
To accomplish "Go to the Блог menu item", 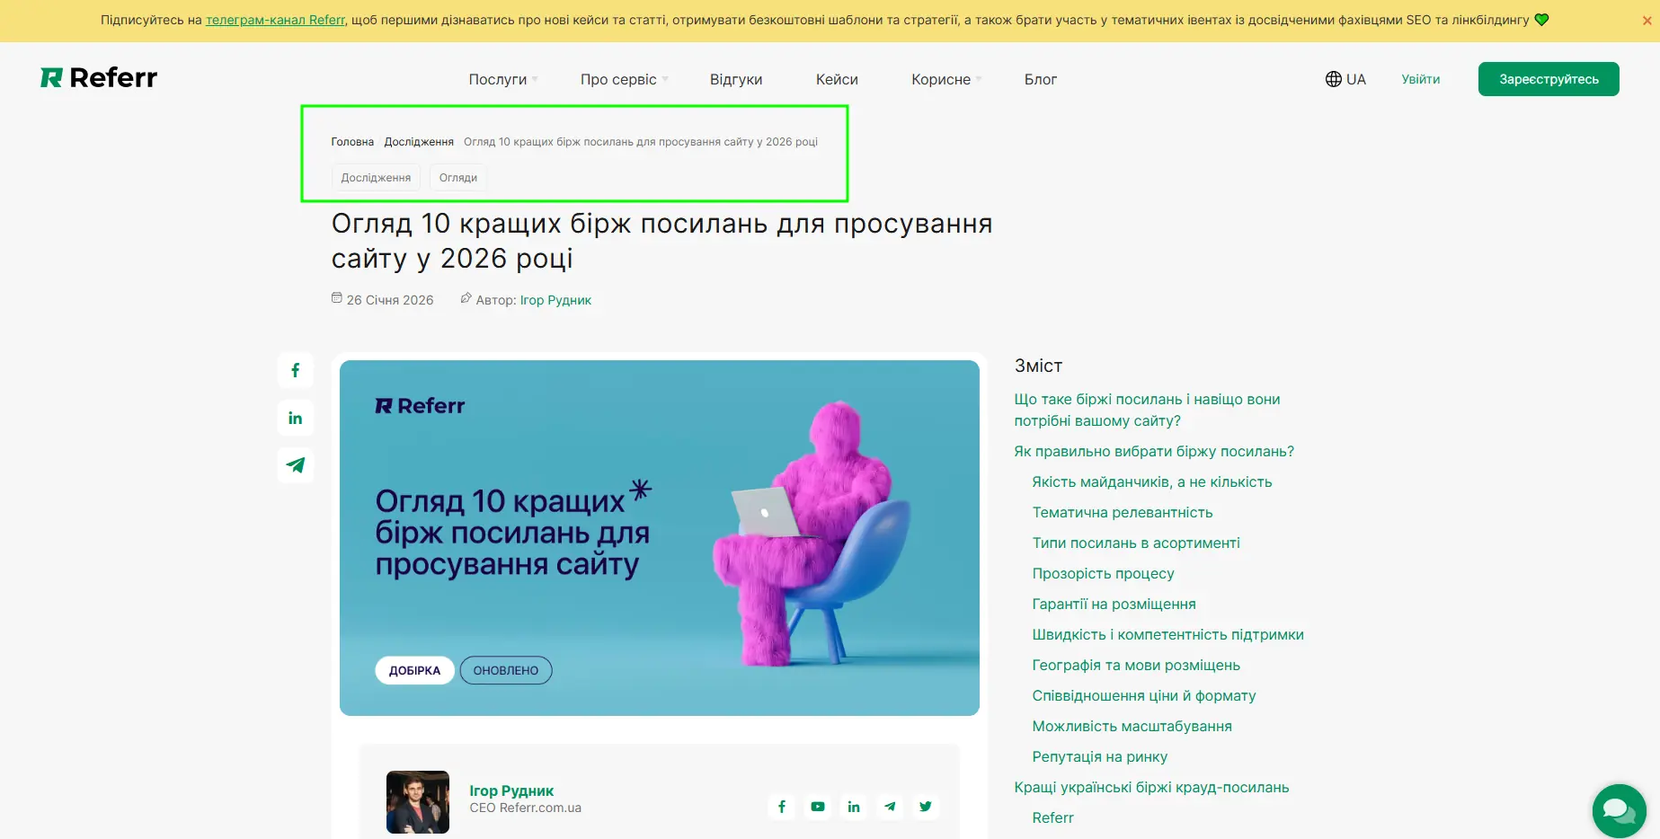I will [x=1040, y=79].
